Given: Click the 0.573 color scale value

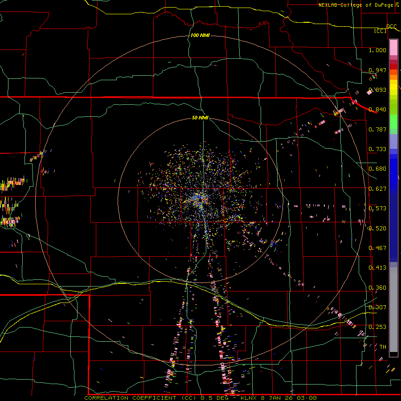Looking at the screenshot, I should 377,209.
